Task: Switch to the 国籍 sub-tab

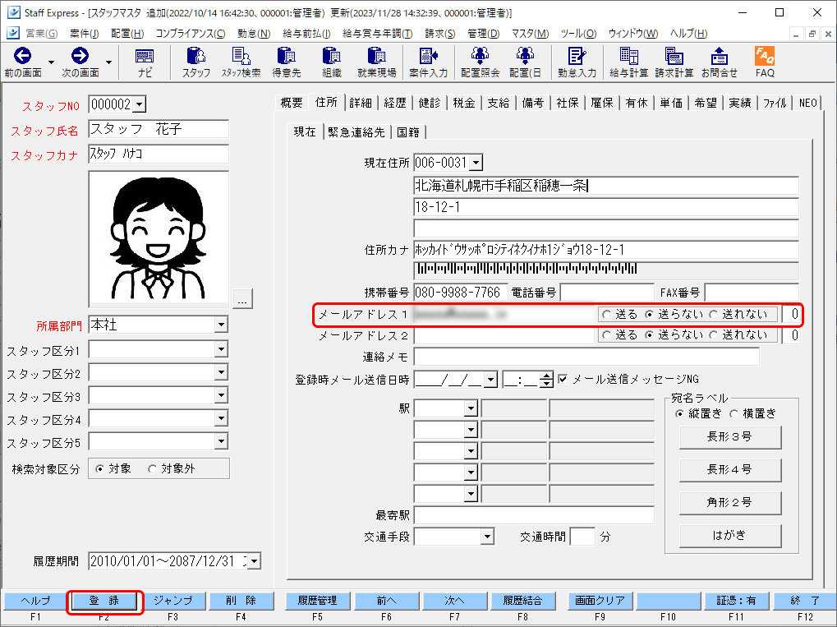Action: (x=408, y=132)
